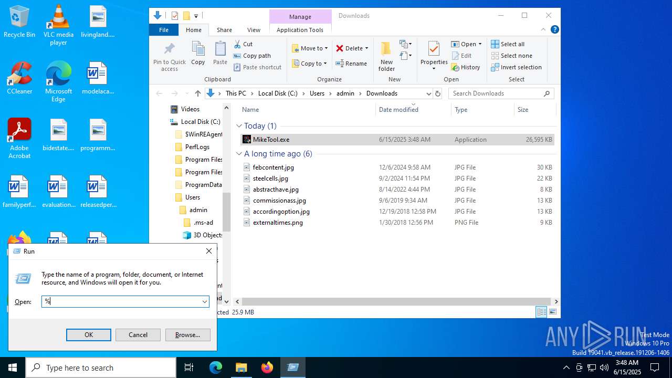Click the Manage contextual tab

coord(300,17)
